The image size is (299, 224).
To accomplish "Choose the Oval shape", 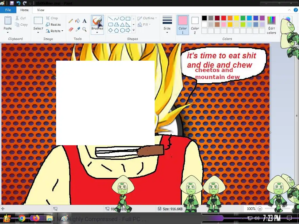I will click(122, 18).
